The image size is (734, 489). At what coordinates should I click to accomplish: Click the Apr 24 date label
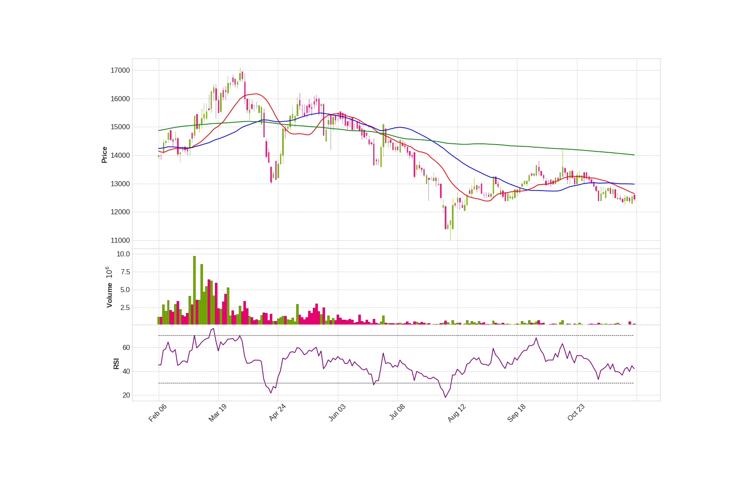point(277,413)
